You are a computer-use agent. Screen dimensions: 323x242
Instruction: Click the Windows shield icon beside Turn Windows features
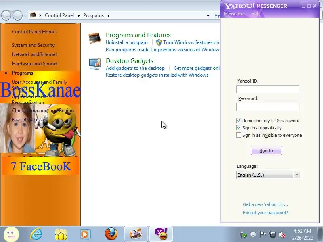click(159, 42)
